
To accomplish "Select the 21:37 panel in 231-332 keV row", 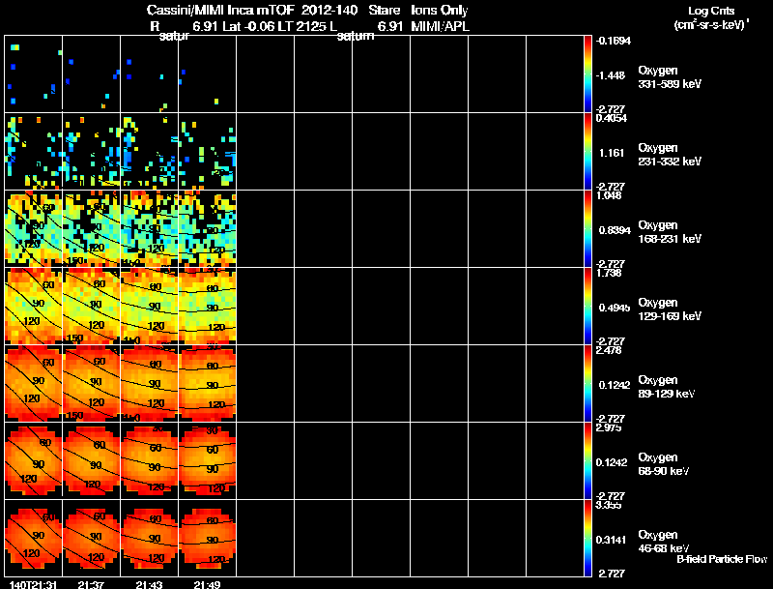I will click(91, 151).
